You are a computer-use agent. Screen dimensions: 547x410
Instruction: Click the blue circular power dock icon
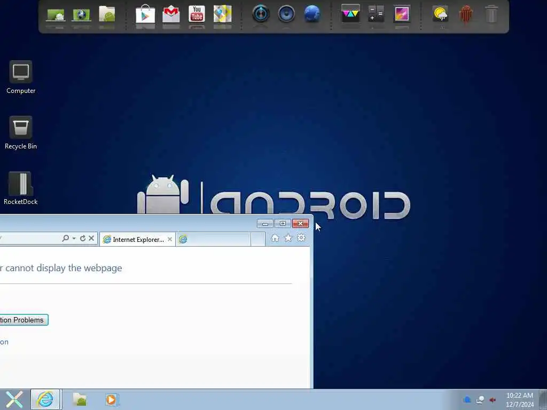click(261, 14)
